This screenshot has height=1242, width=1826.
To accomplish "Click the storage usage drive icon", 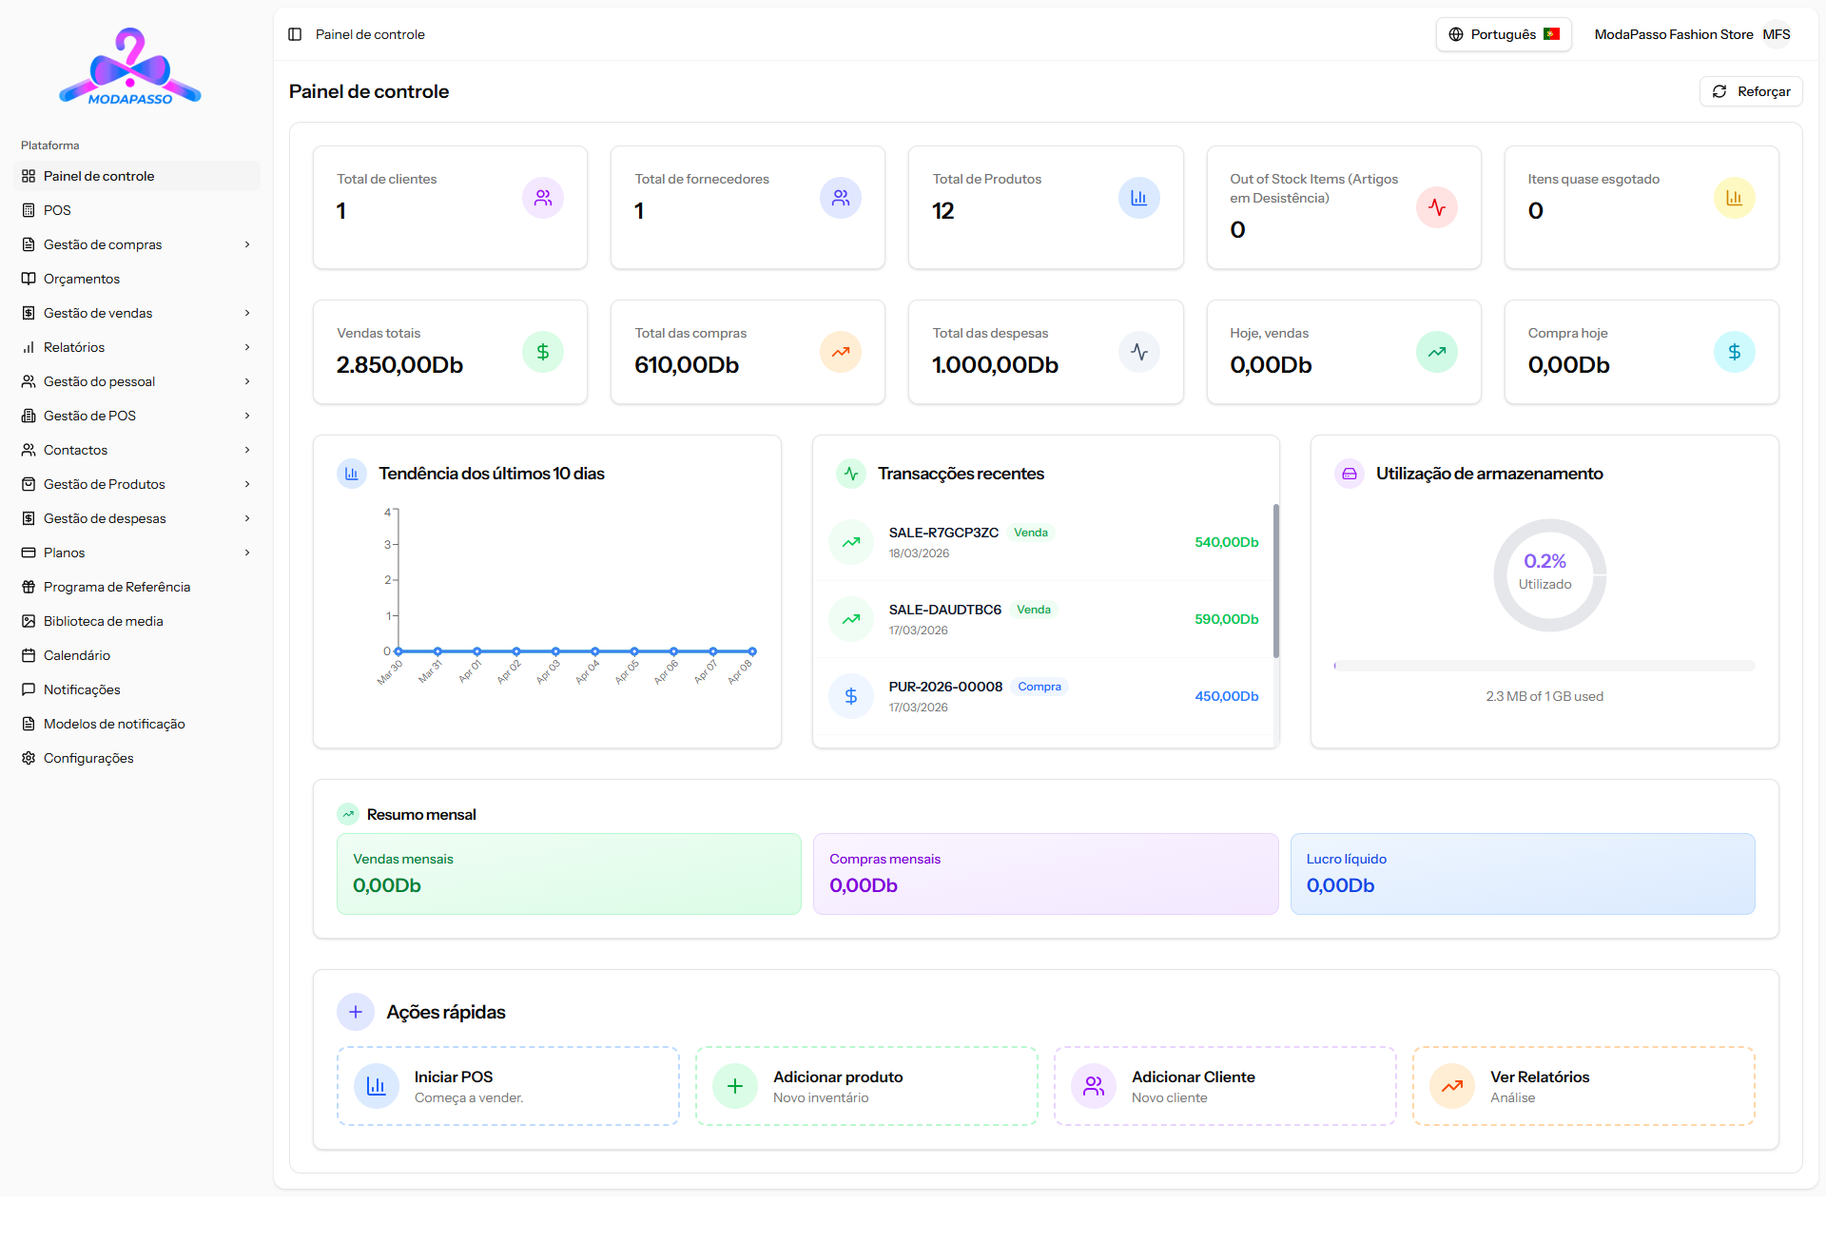I will point(1349,474).
